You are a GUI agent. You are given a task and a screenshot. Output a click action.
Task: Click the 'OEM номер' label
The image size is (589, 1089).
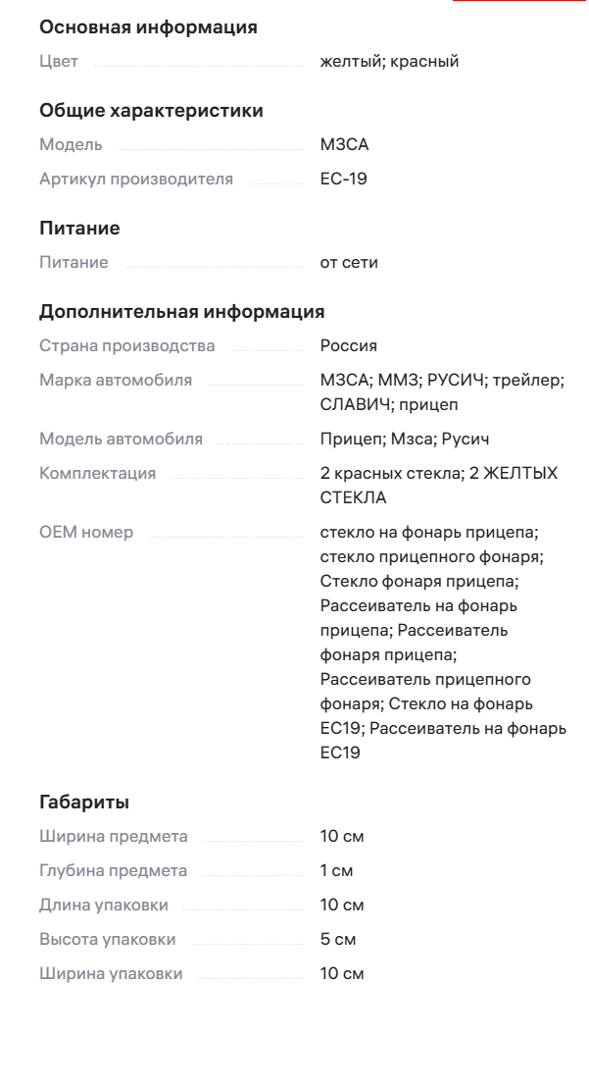[86, 532]
